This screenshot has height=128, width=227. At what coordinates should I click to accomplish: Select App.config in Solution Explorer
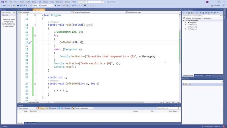click(x=194, y=27)
